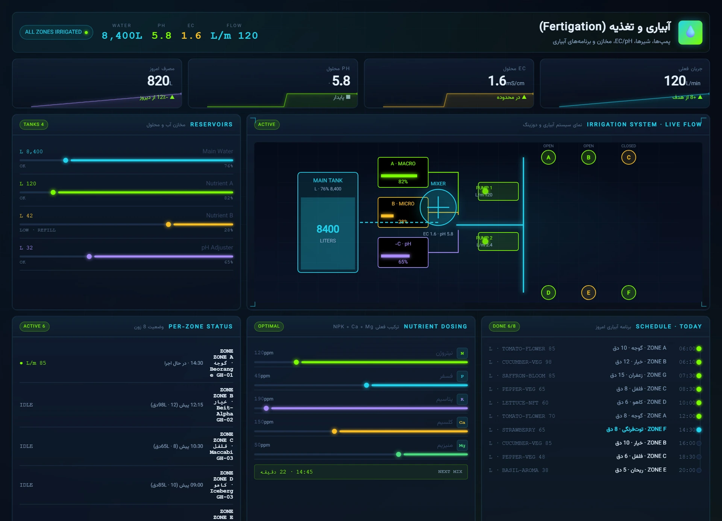Click the Optimal badge in Nutrient Dosing
The width and height of the screenshot is (722, 521).
tap(269, 326)
